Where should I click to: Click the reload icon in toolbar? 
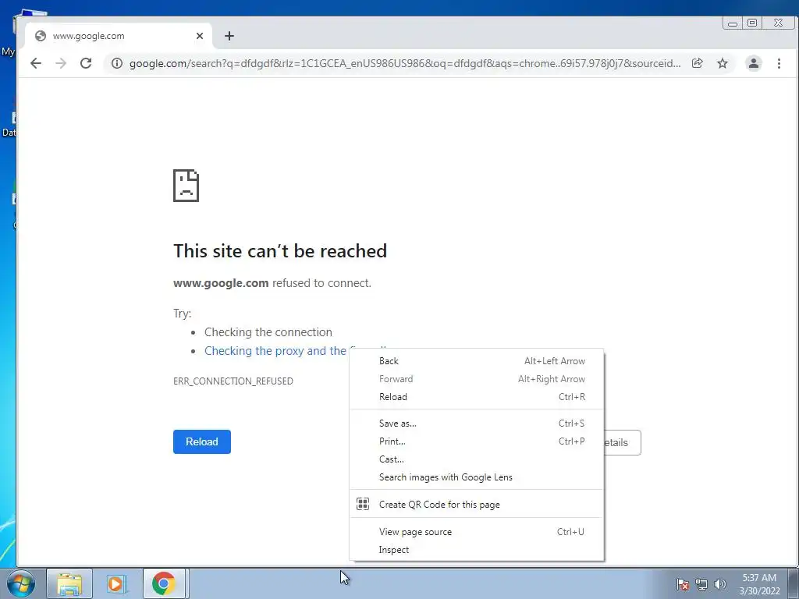pos(86,63)
